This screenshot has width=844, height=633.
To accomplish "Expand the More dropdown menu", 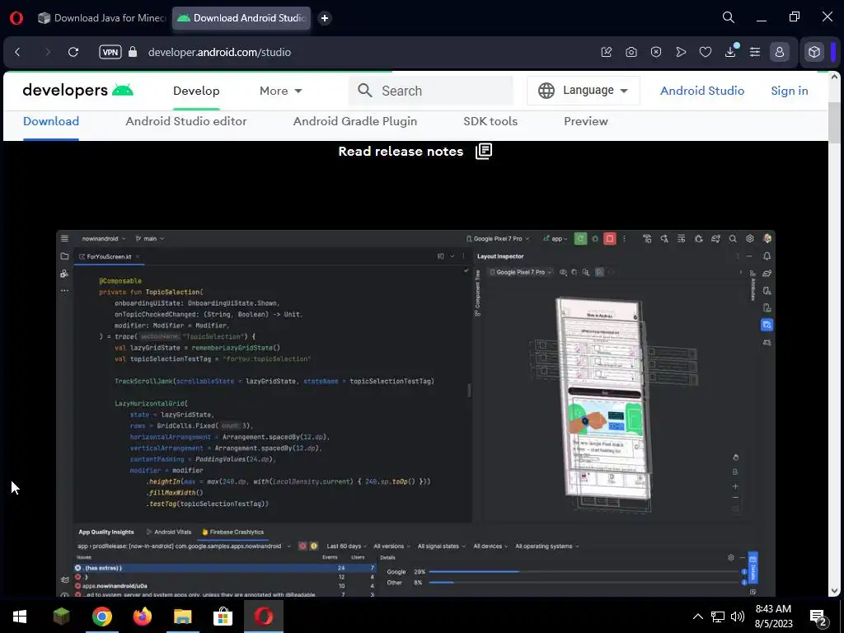I will (281, 91).
